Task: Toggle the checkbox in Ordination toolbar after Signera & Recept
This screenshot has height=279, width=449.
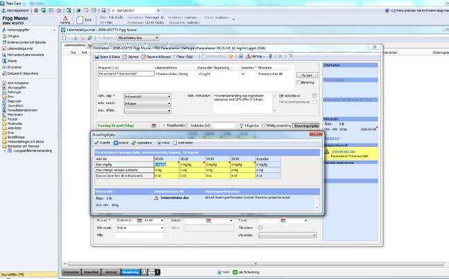Action: tap(175, 57)
